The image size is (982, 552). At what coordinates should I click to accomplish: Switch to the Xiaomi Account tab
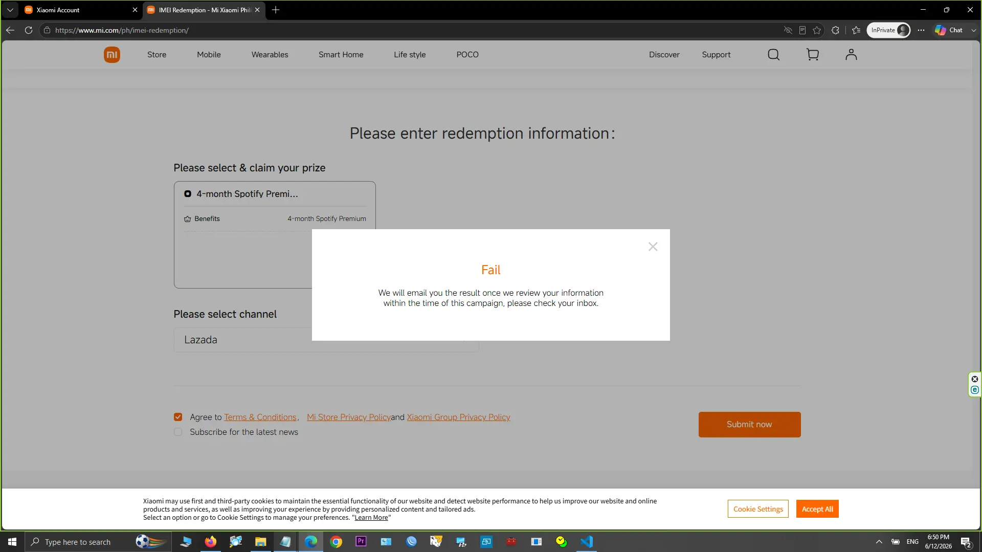click(x=77, y=10)
